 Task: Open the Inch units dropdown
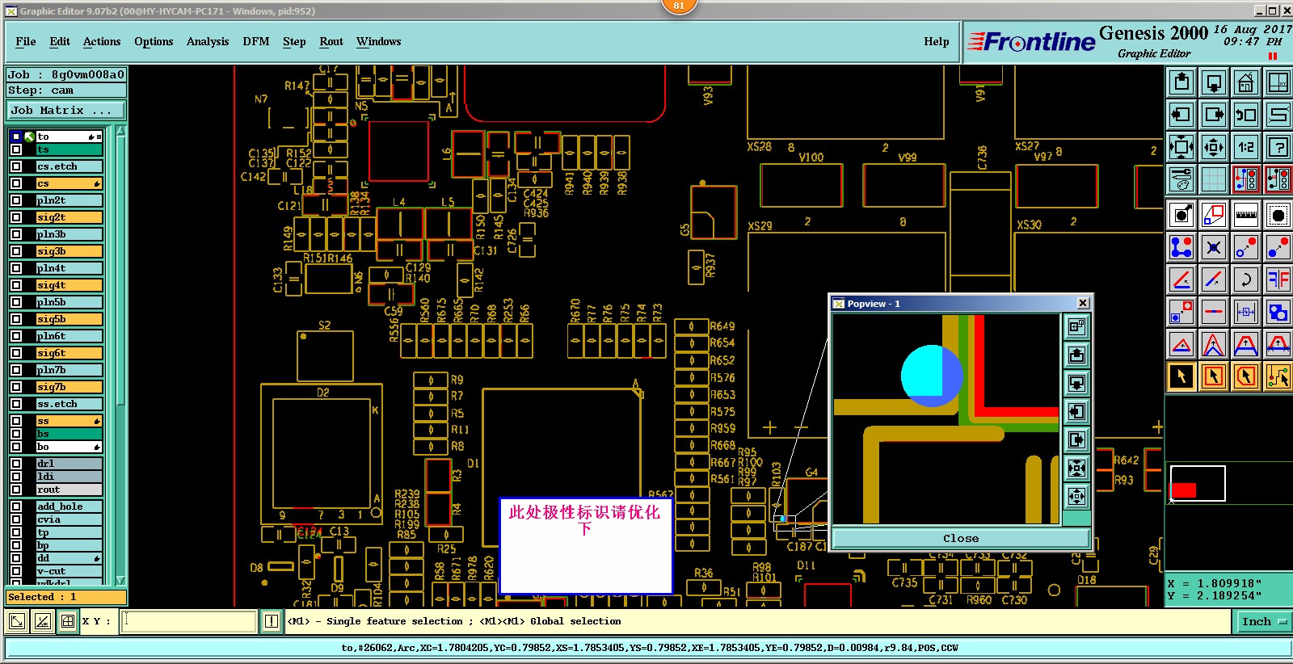[x=1264, y=621]
